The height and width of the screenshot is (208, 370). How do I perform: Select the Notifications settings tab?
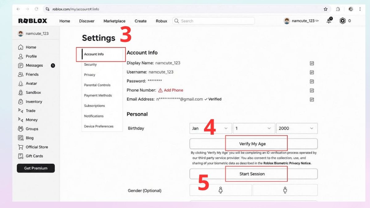pyautogui.click(x=94, y=116)
